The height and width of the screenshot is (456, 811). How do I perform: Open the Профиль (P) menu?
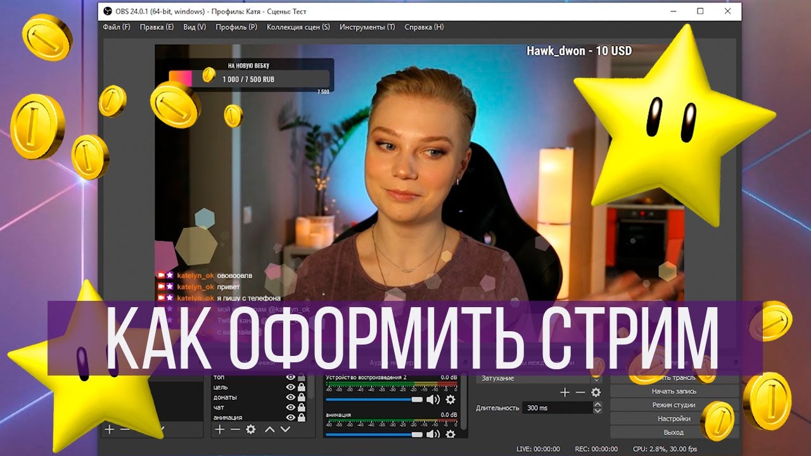click(x=236, y=27)
